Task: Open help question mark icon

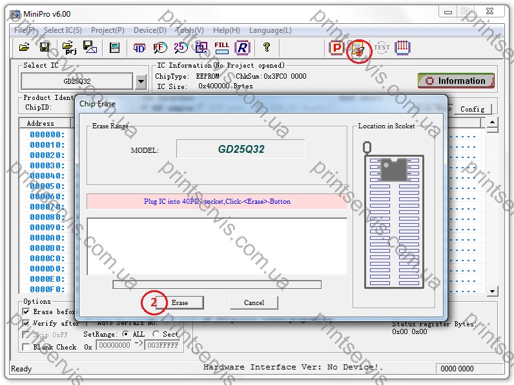Action: [x=267, y=48]
